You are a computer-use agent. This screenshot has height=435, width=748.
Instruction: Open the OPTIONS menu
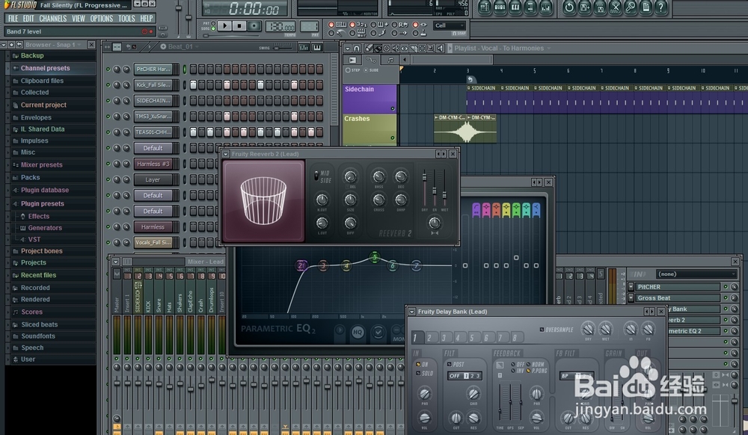[102, 19]
